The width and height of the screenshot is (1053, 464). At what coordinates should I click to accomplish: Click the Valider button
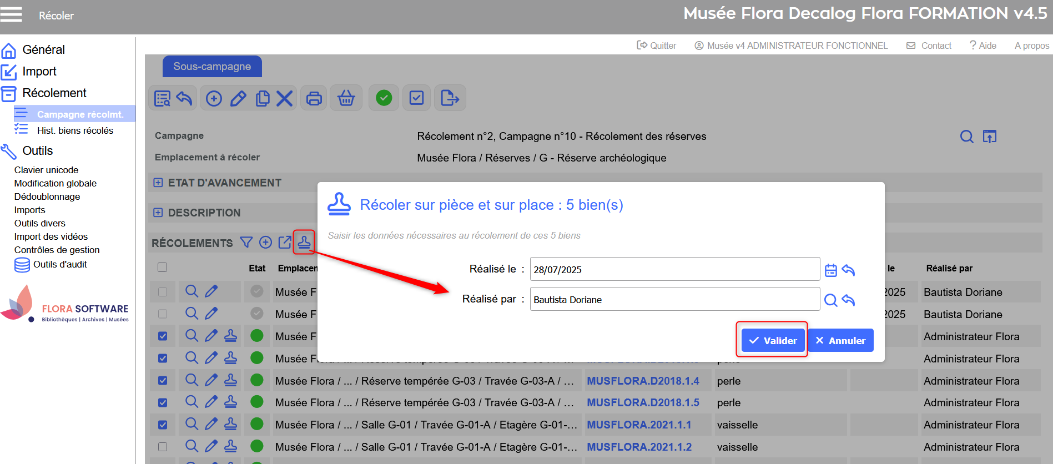(x=773, y=340)
